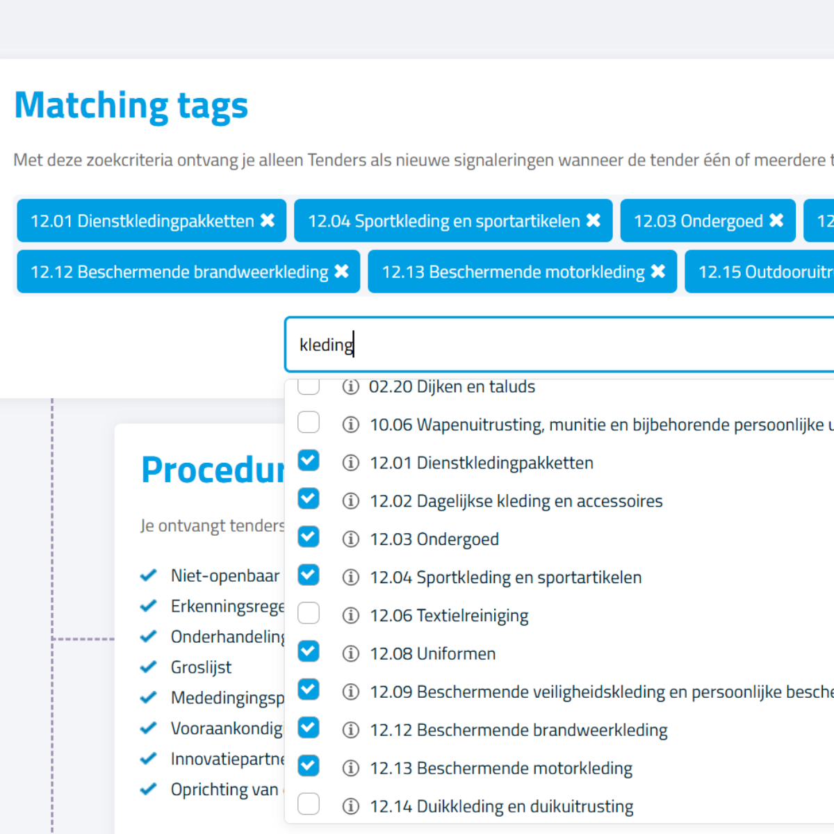Show info for 12.08 Uniformen
The width and height of the screenshot is (834, 834).
351,654
